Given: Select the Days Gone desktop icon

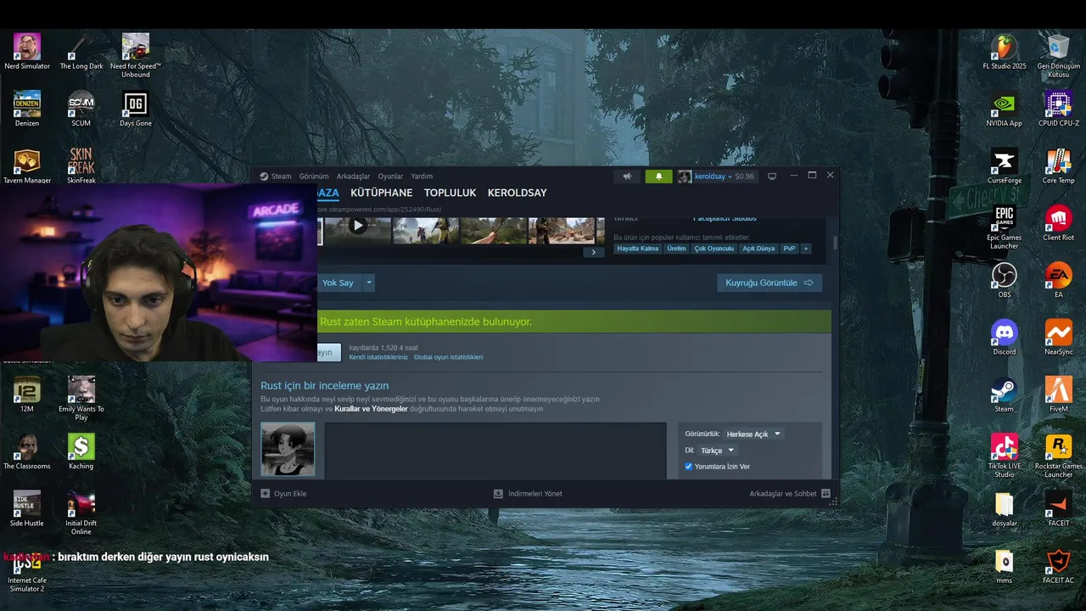Looking at the screenshot, I should [x=136, y=109].
